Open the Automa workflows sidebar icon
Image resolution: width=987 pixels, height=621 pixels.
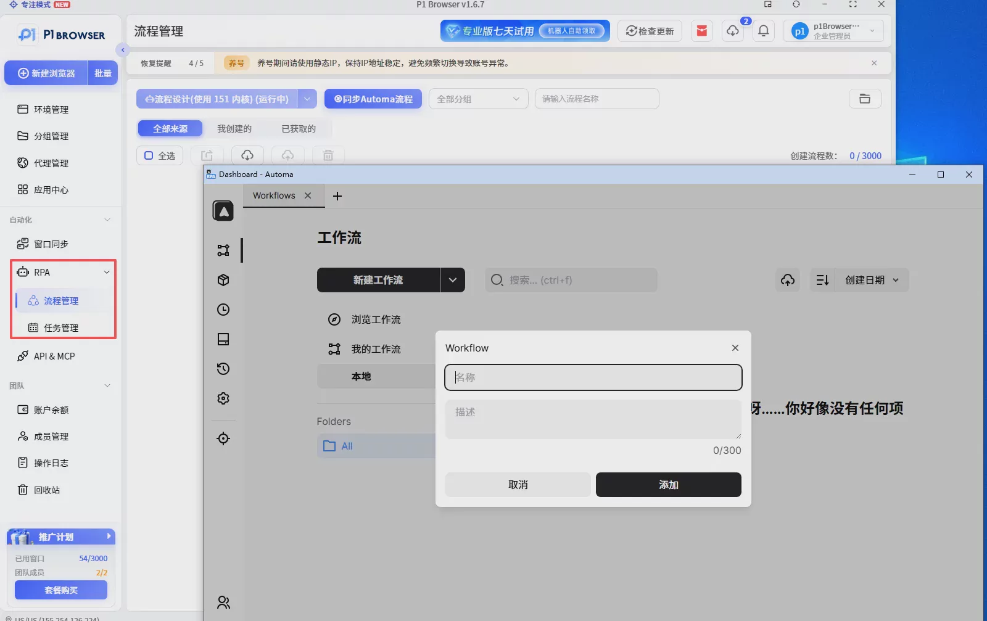(223, 250)
